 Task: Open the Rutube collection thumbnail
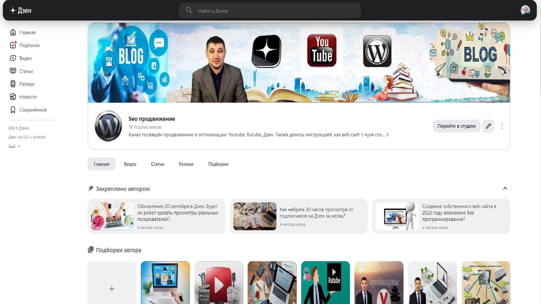(x=325, y=283)
